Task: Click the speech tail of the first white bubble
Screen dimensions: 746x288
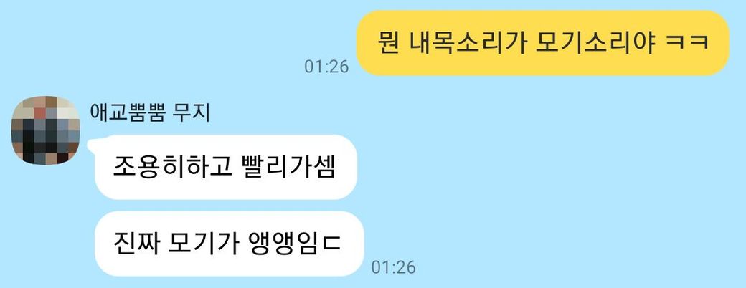Action: (91, 145)
